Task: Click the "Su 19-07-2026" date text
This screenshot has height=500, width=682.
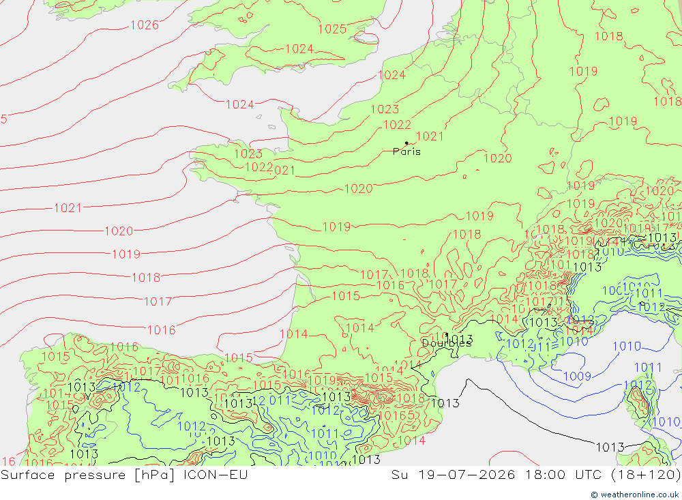Action: (453, 474)
